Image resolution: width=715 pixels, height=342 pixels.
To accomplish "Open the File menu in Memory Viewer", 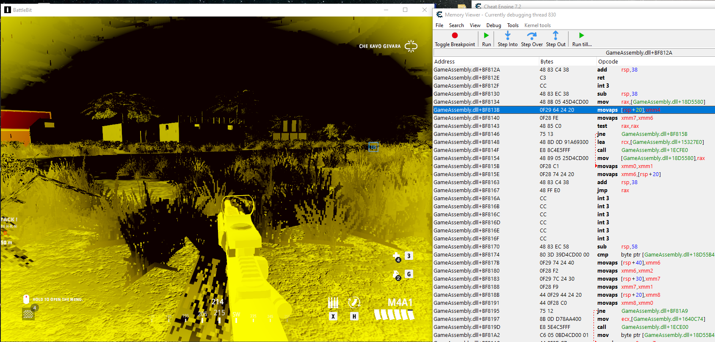I will pos(439,25).
